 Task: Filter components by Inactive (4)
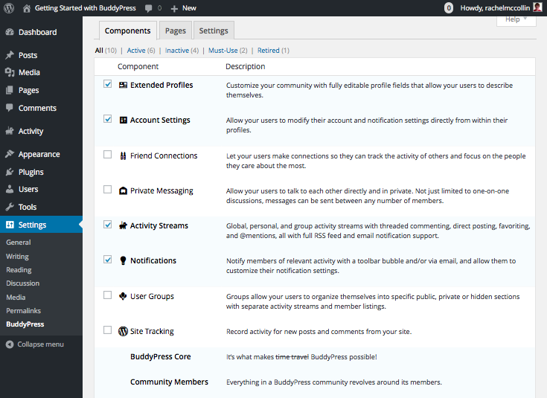click(182, 51)
